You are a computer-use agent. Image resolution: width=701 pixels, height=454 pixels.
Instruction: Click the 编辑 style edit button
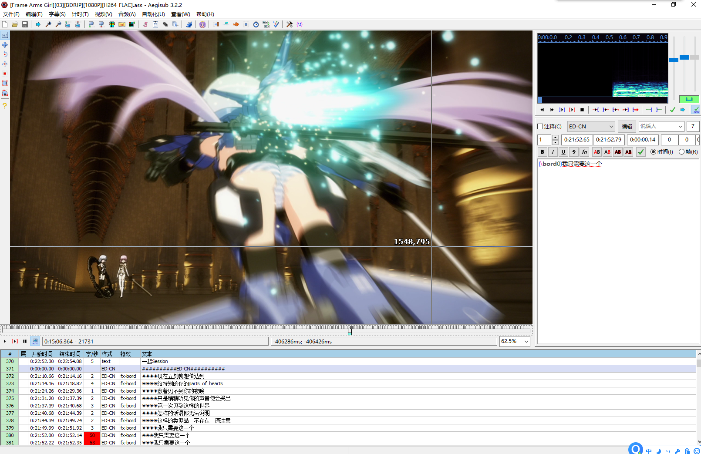tap(627, 126)
